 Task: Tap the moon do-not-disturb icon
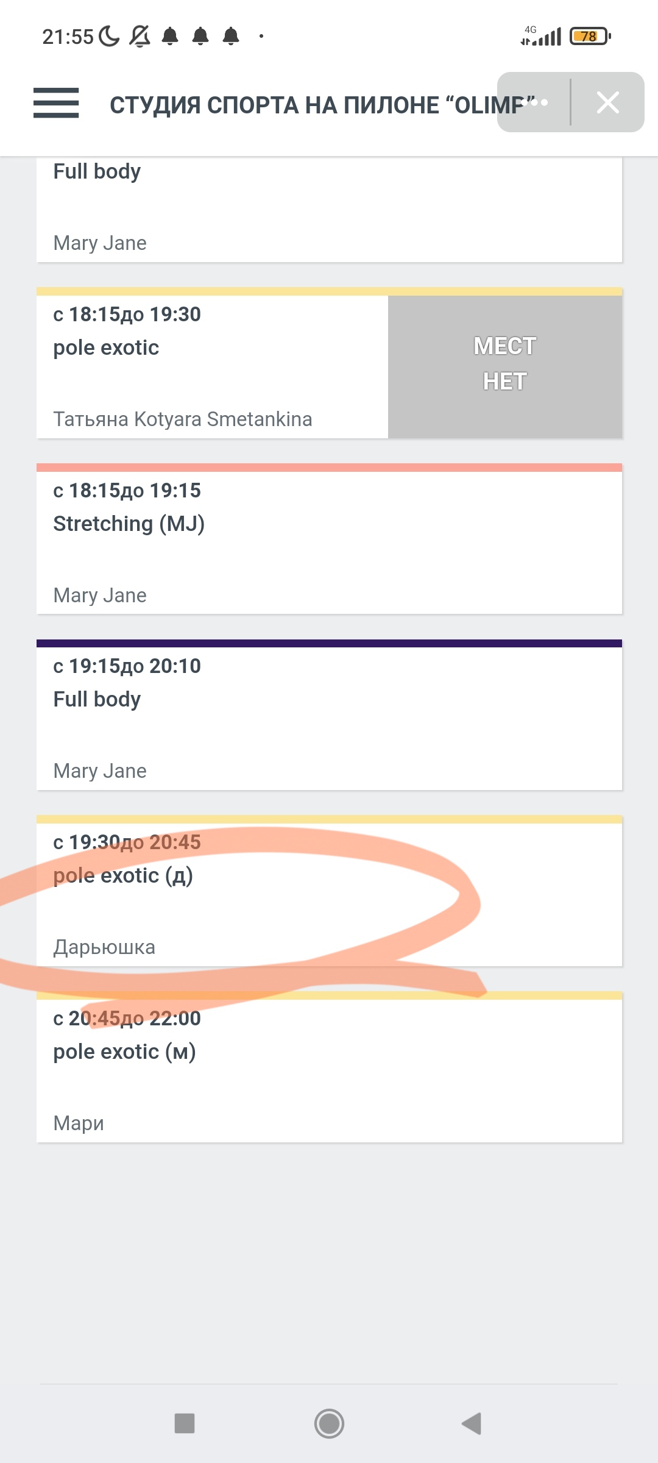[x=109, y=37]
